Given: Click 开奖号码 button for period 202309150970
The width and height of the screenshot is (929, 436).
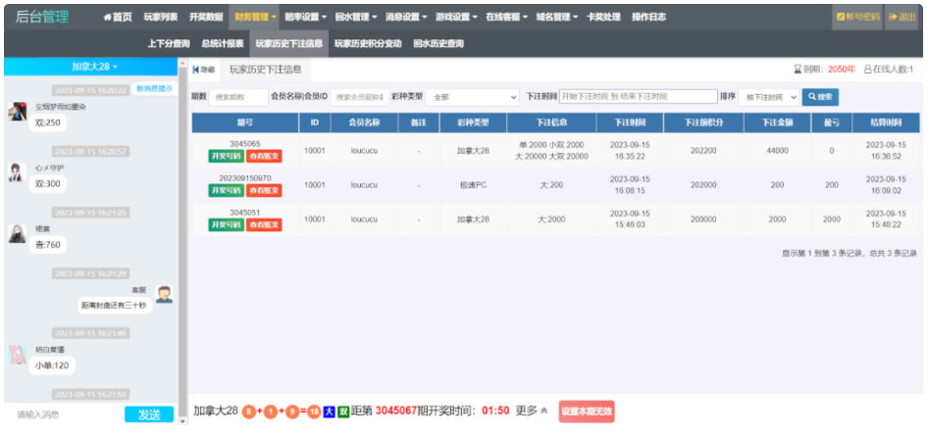Looking at the screenshot, I should point(226,190).
